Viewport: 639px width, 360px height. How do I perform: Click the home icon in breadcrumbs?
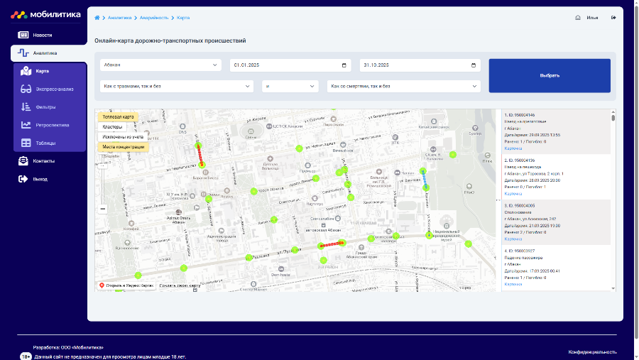[x=97, y=18]
